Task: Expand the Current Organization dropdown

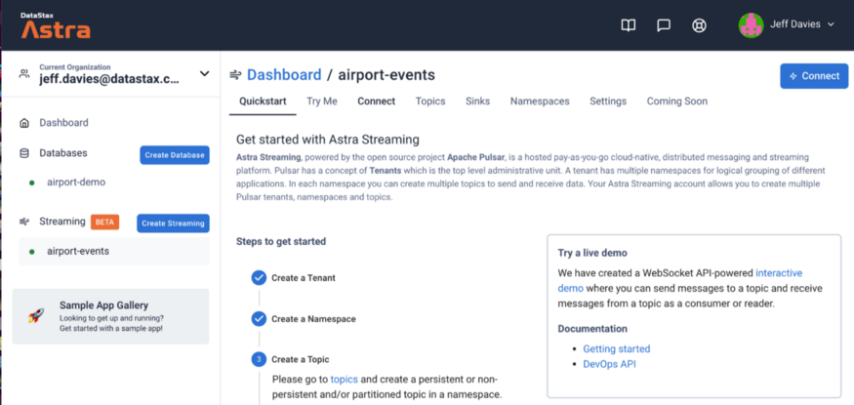Action: pos(204,74)
